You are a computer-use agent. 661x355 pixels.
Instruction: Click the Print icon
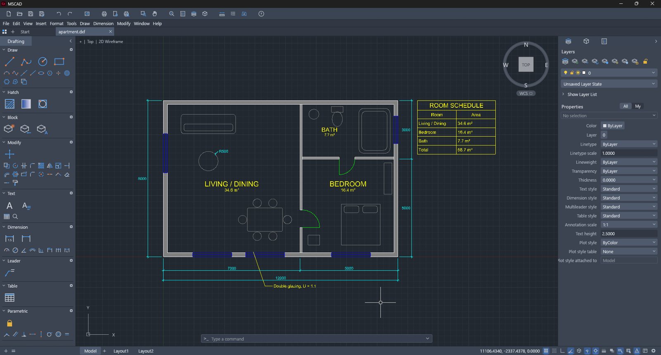(x=104, y=14)
